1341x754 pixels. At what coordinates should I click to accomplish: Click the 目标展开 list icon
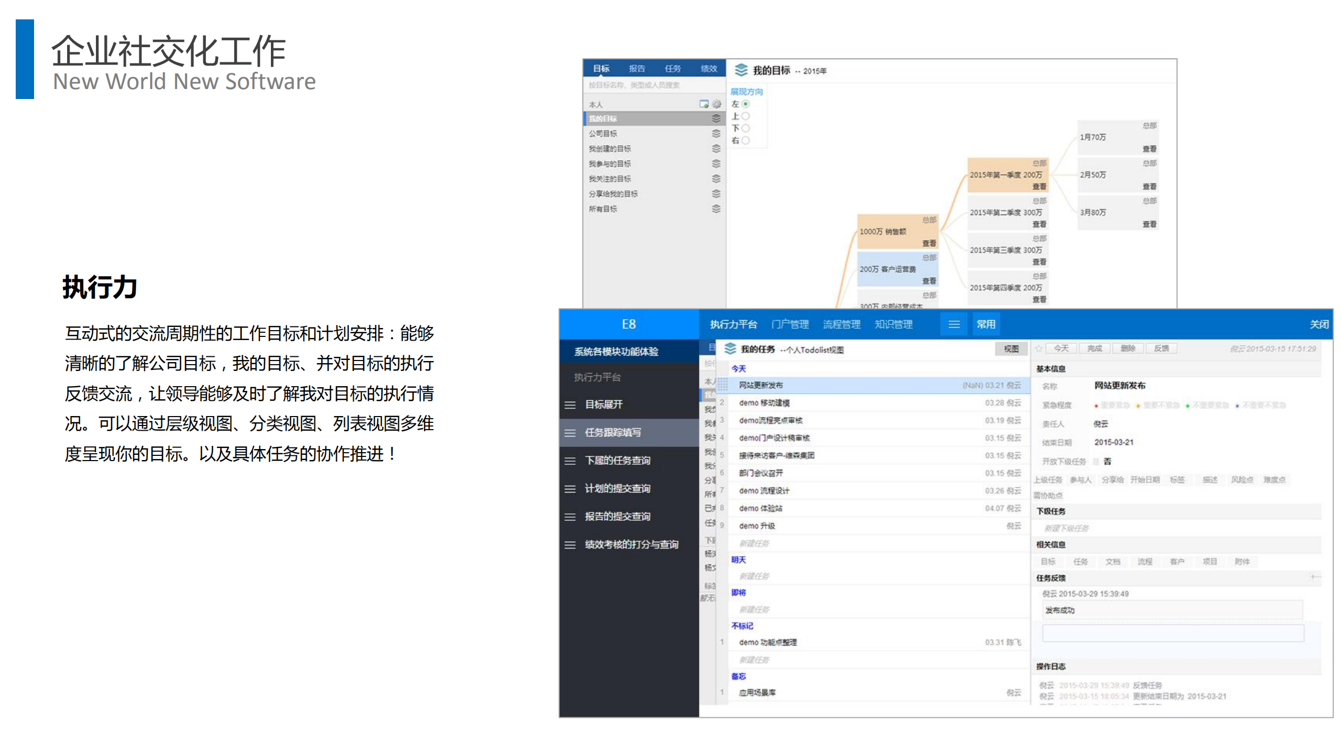pos(570,405)
